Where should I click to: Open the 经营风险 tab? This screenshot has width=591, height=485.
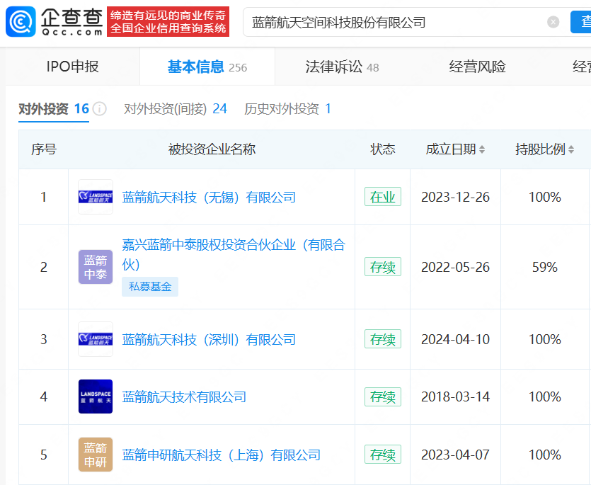tap(477, 67)
